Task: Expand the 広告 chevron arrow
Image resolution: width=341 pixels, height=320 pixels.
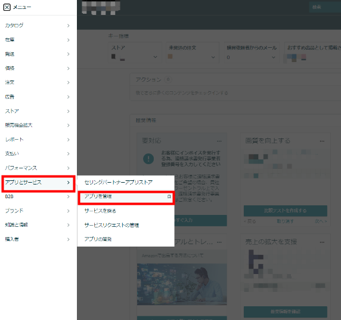Action: 69,97
